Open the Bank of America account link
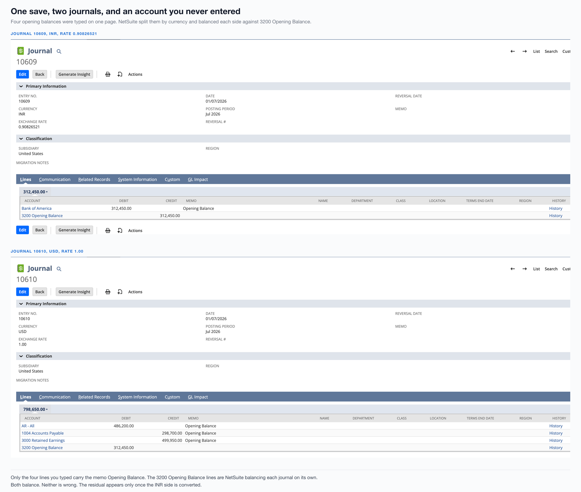Viewport: 581px width, 492px height. click(x=37, y=208)
